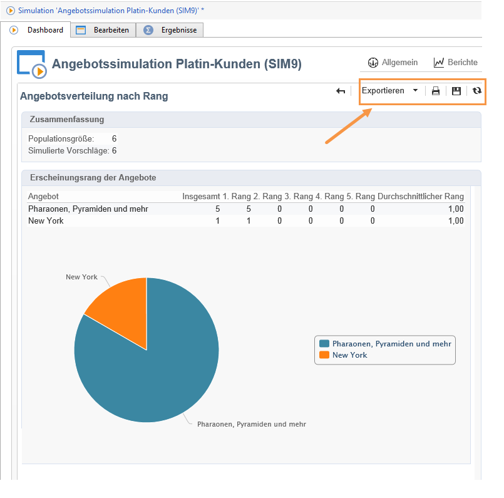Click the Pharaonen blue legend swatch
This screenshot has width=504, height=498.
click(324, 344)
